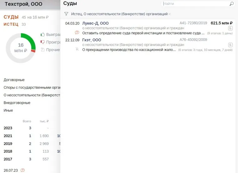This screenshot has height=173, width=238.
Task: Click the Б badge in Лукес-Д row
Action: [x=230, y=28]
